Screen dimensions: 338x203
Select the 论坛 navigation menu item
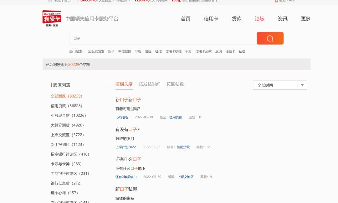click(x=259, y=19)
